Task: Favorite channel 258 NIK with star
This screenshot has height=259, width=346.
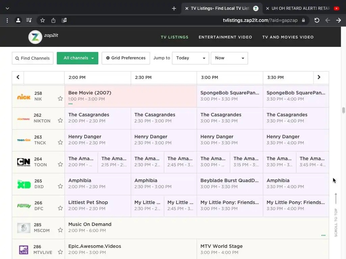Action: point(60,98)
